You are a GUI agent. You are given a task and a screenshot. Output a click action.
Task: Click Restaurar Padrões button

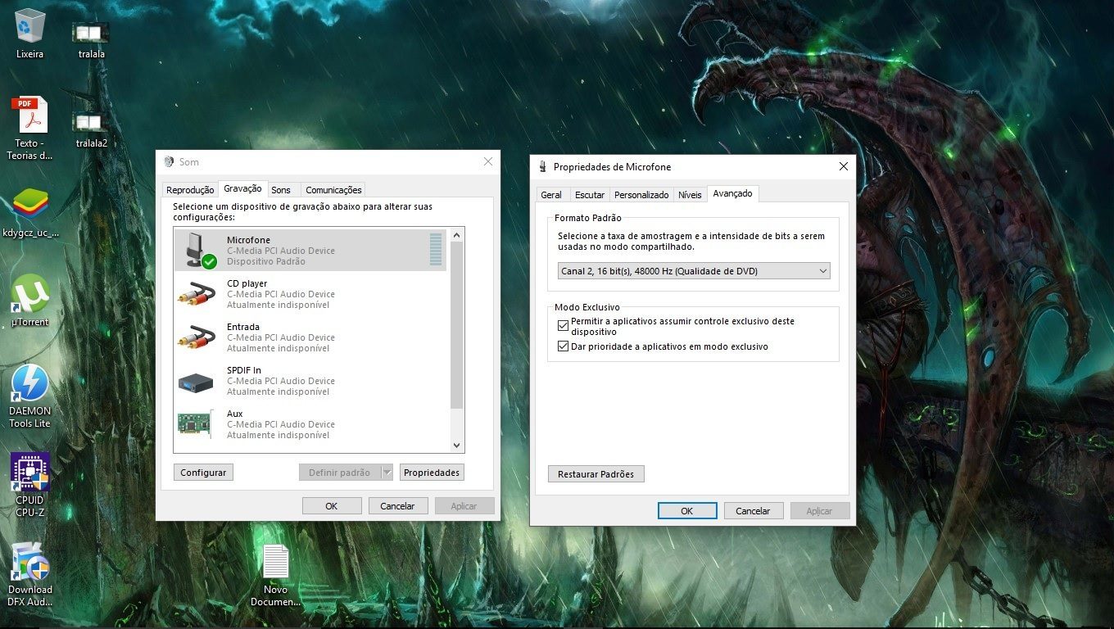(x=595, y=474)
